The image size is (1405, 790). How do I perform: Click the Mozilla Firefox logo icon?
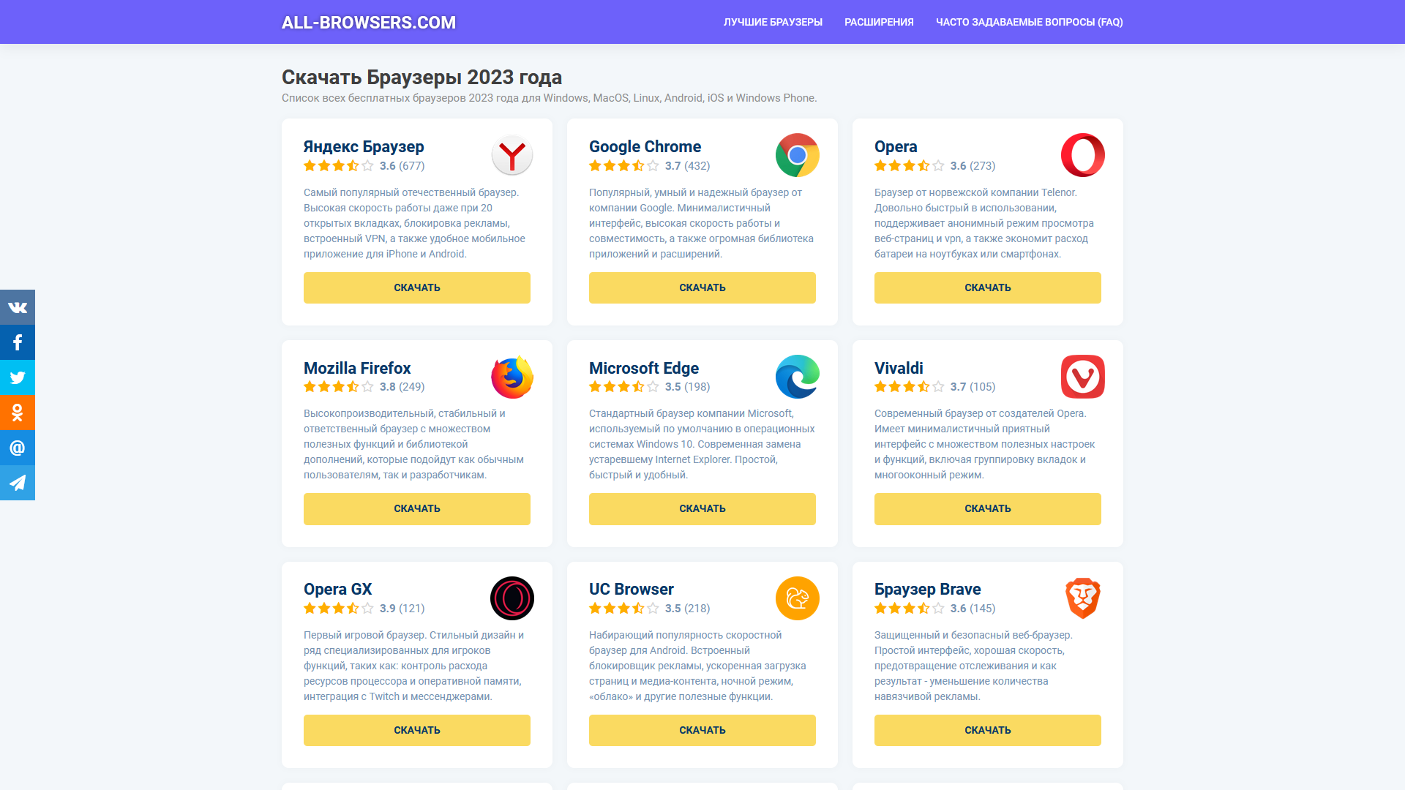tap(512, 377)
